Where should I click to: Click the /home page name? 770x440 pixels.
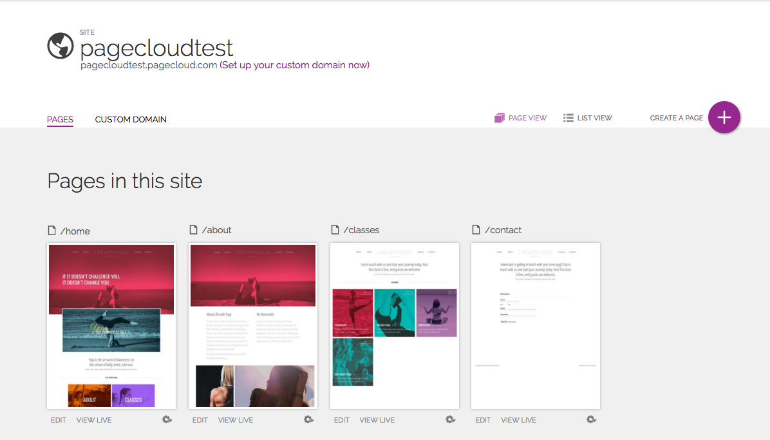coord(75,231)
